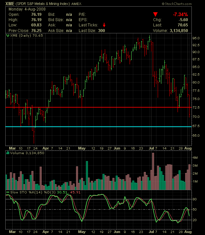
Task: Click the 3M volume axis label
Action: coord(195,166)
